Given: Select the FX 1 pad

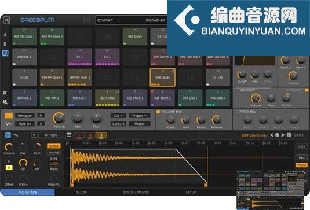Looking at the screenshot, I should pos(80,57).
